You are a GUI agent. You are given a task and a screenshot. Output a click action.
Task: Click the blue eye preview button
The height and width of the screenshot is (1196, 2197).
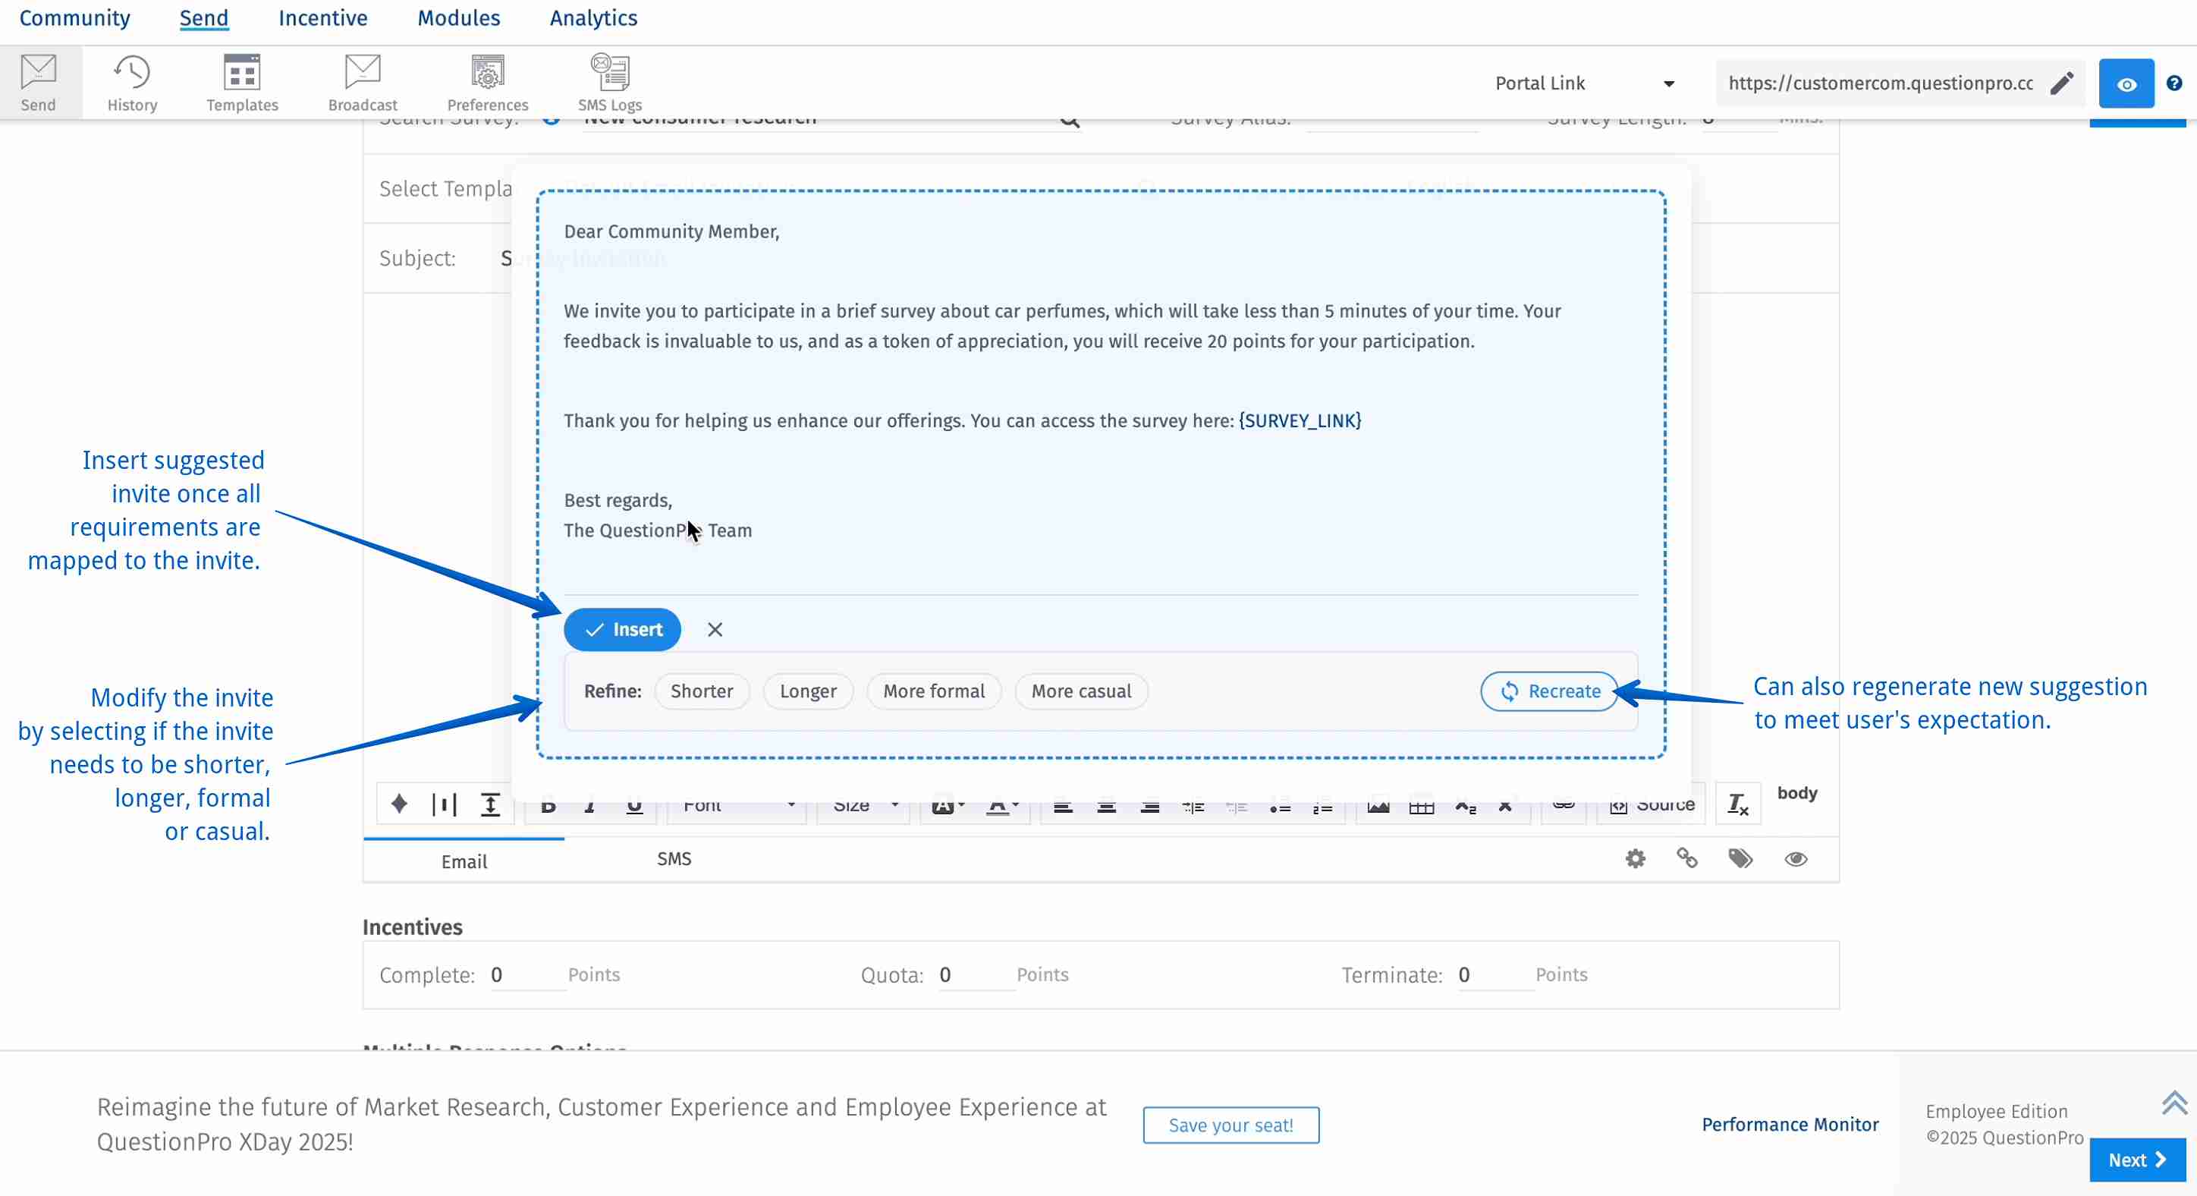pyautogui.click(x=2126, y=83)
